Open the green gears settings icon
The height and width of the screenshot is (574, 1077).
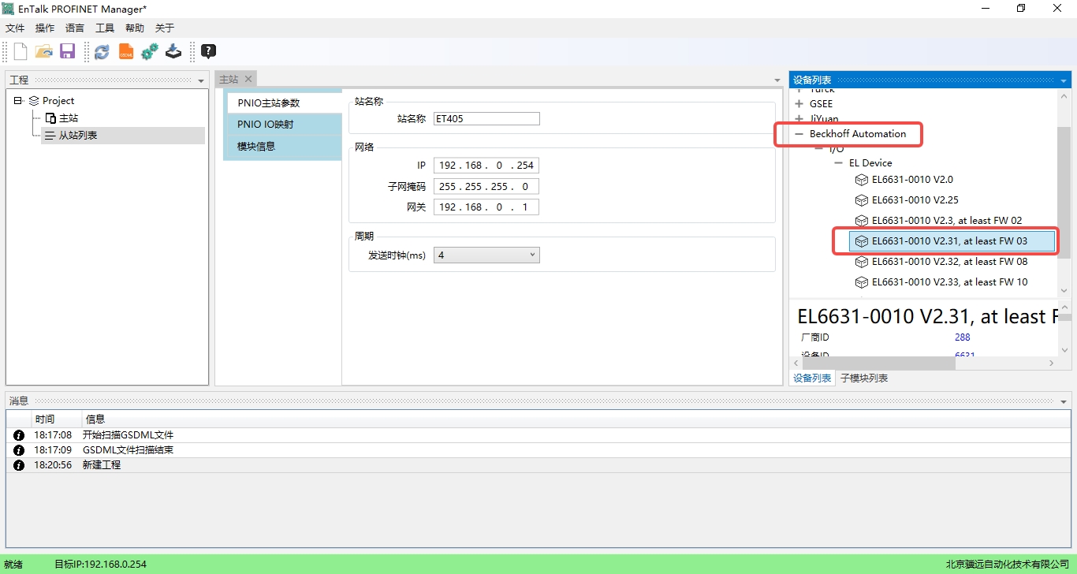coord(150,52)
